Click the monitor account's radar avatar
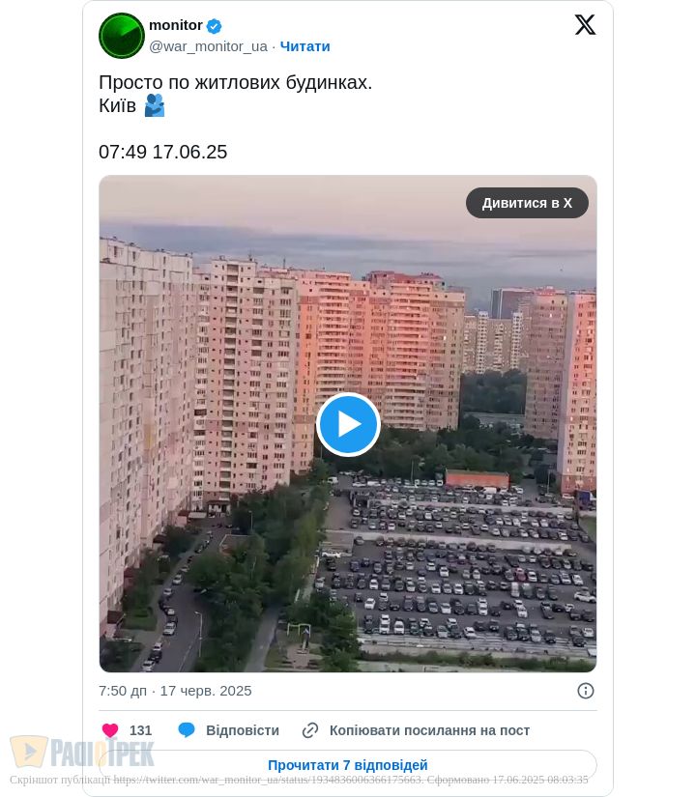The image size is (696, 797). [x=122, y=36]
